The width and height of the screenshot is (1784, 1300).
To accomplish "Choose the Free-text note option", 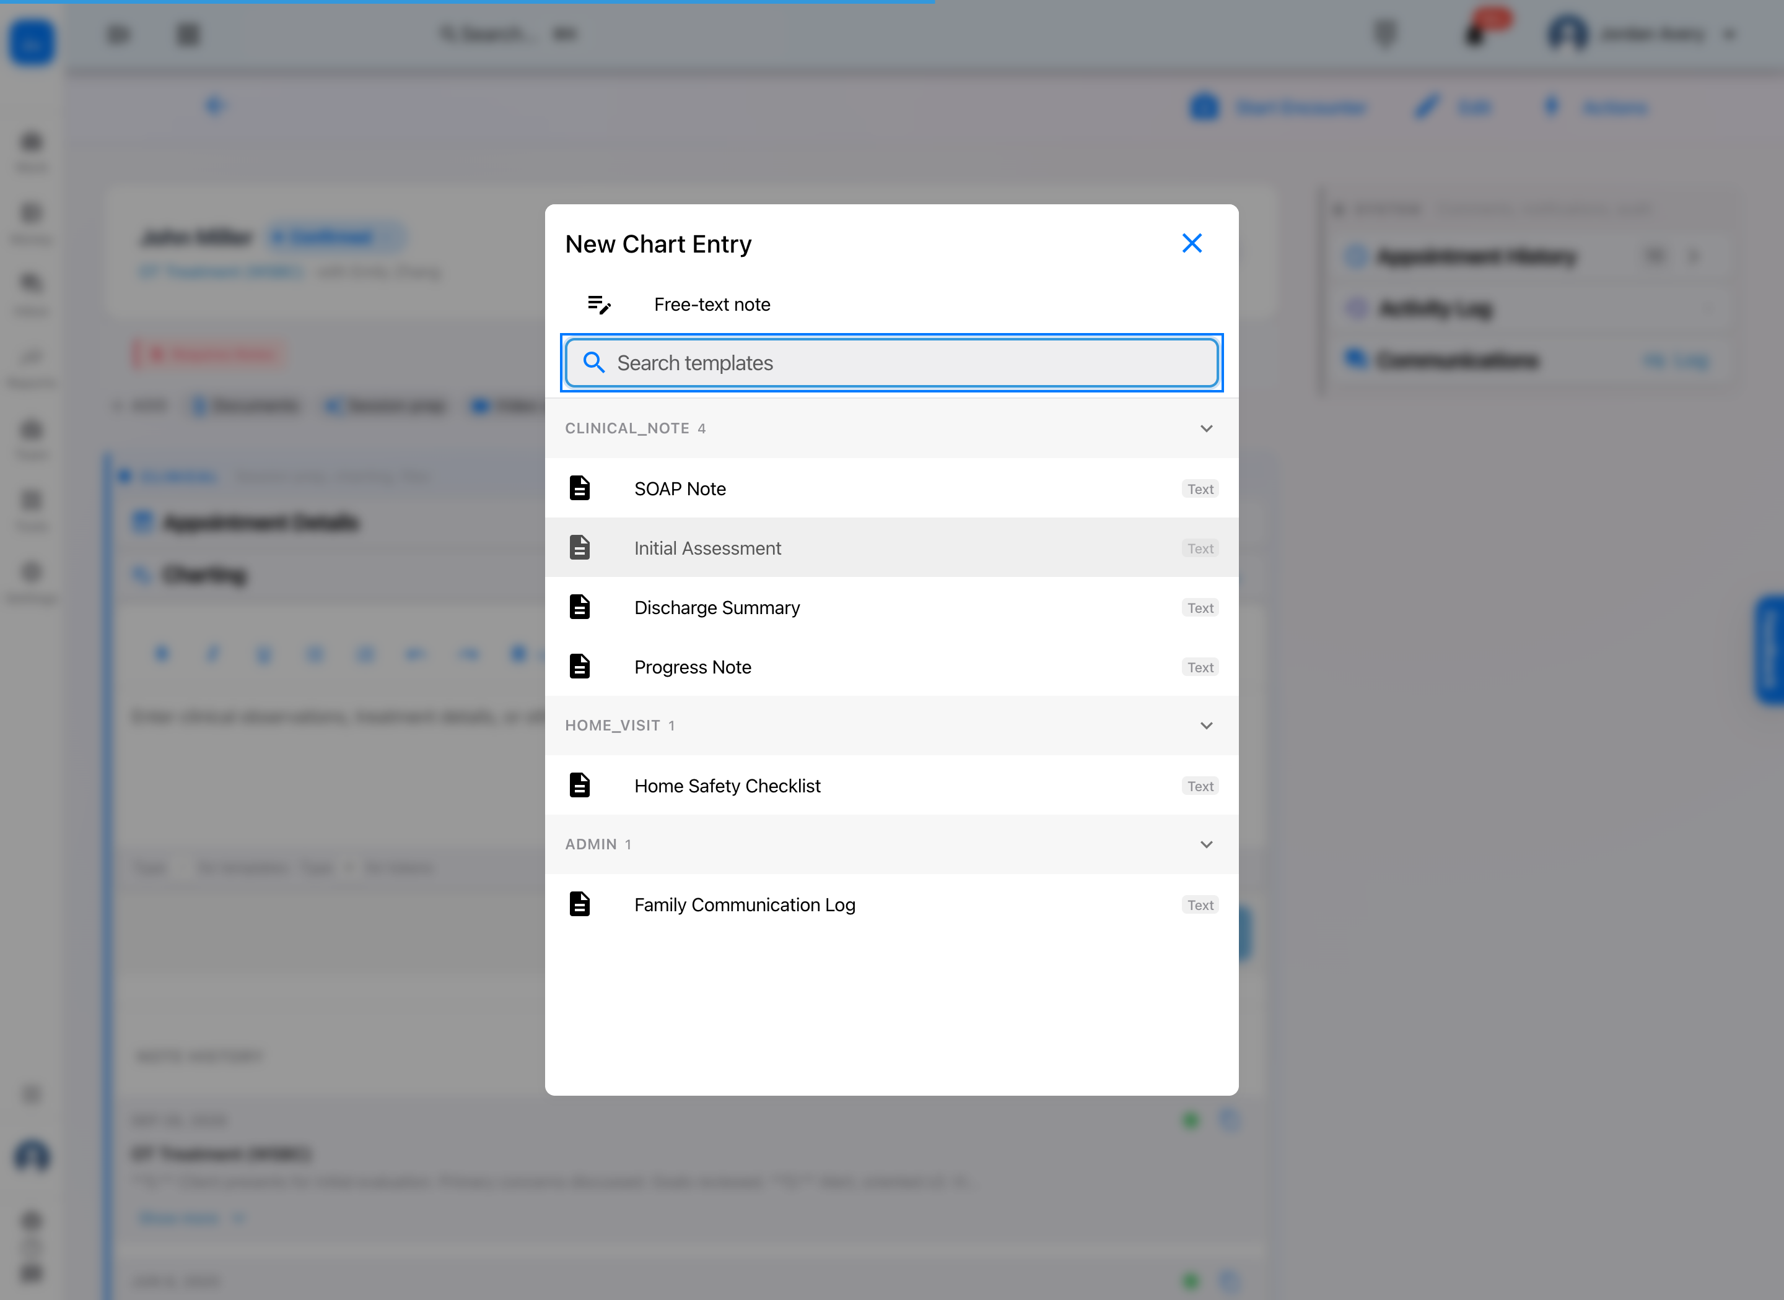I will point(891,305).
